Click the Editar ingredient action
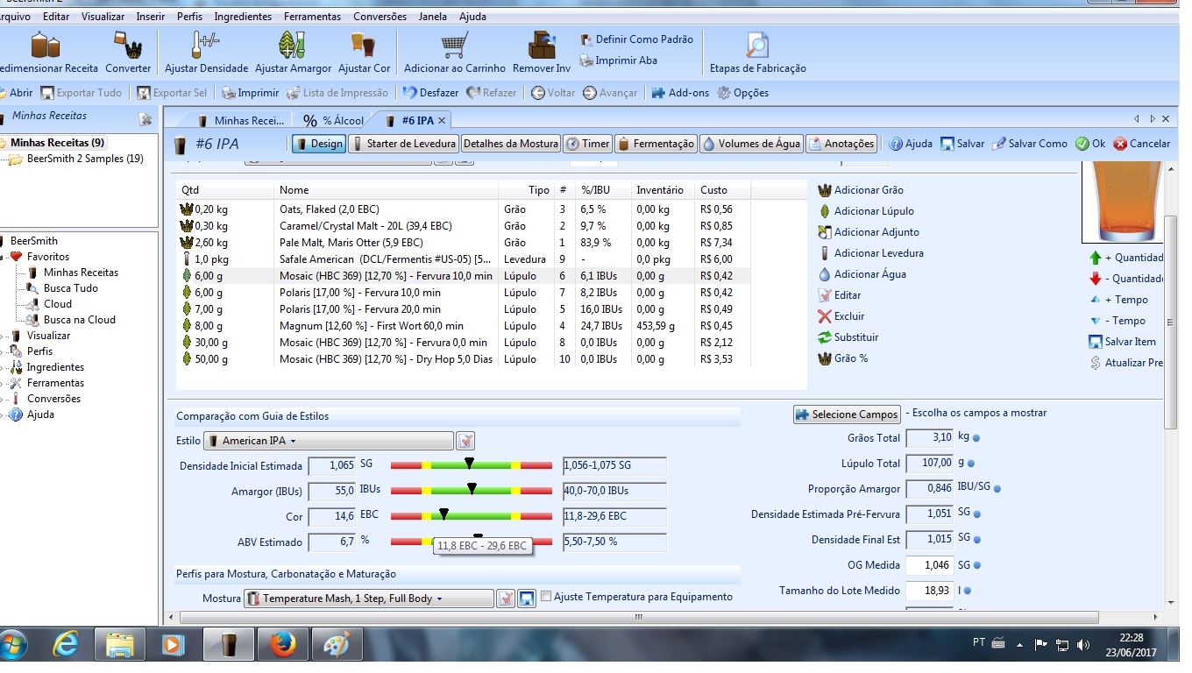The height and width of the screenshot is (673, 1192). point(839,295)
